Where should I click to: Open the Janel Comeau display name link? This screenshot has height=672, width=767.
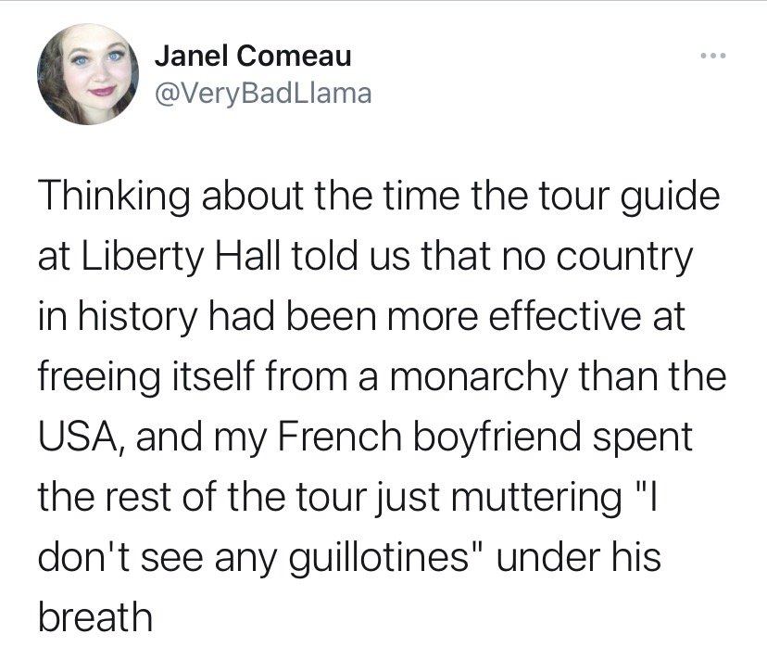252,56
